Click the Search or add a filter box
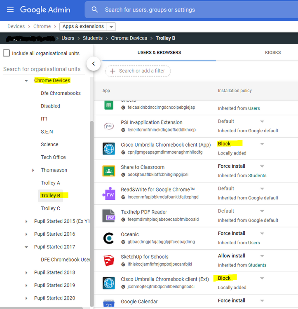The image size is (298, 309). (138, 71)
